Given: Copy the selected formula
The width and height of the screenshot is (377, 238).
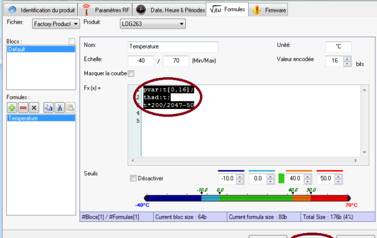Looking at the screenshot, I should (48, 107).
